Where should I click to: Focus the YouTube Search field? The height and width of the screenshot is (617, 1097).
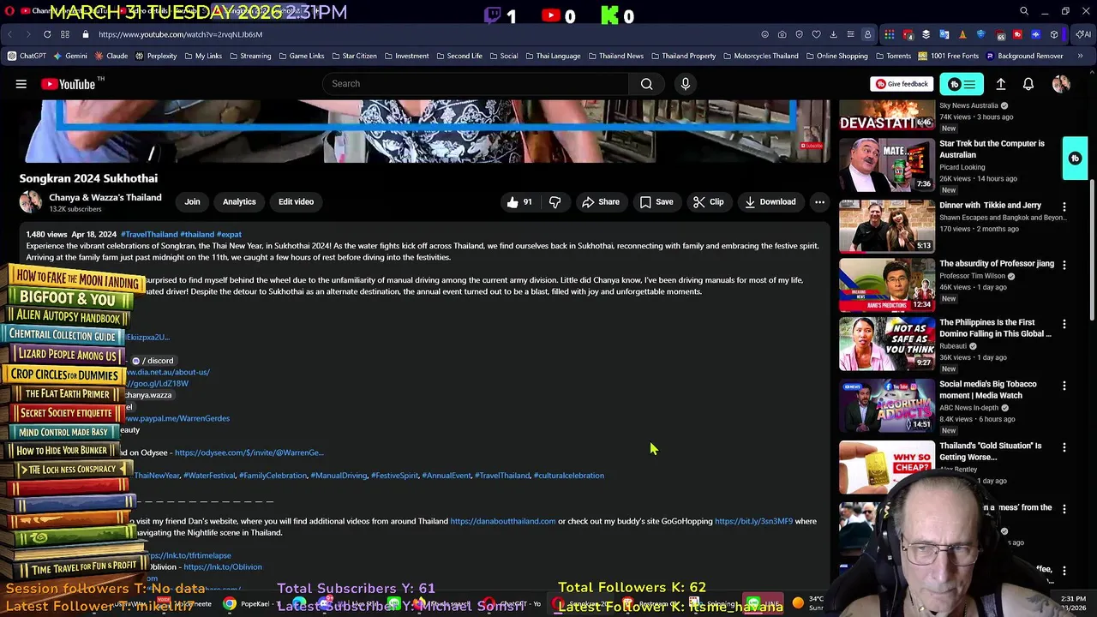click(476, 84)
